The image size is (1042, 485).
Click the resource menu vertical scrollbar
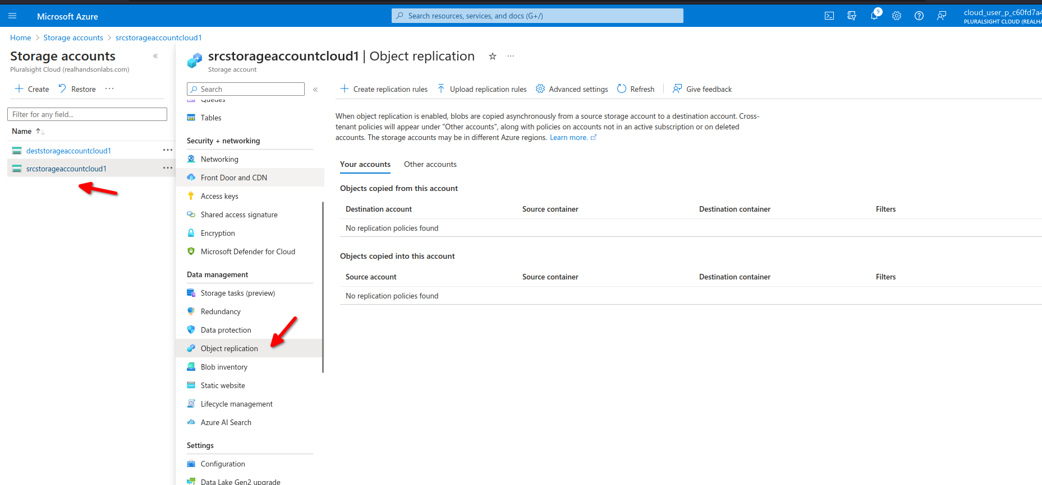pyautogui.click(x=323, y=286)
